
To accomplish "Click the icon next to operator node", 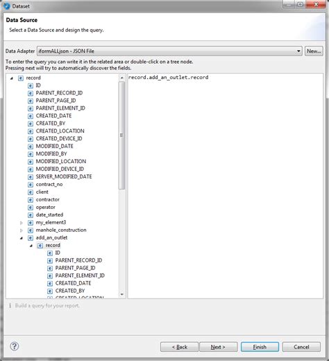I will pyautogui.click(x=31, y=208).
